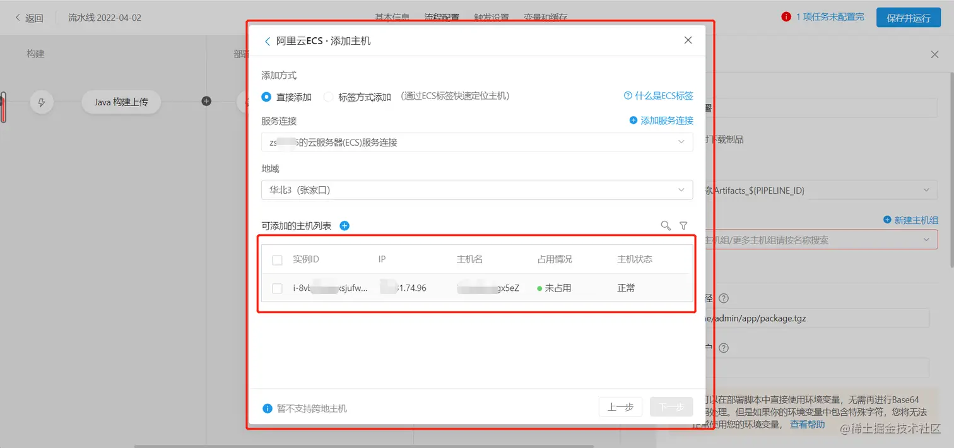Screen dimensions: 954x448
Task: Open the Artifacts_${PIPELINE_ID} dropdown
Action: [x=820, y=189]
